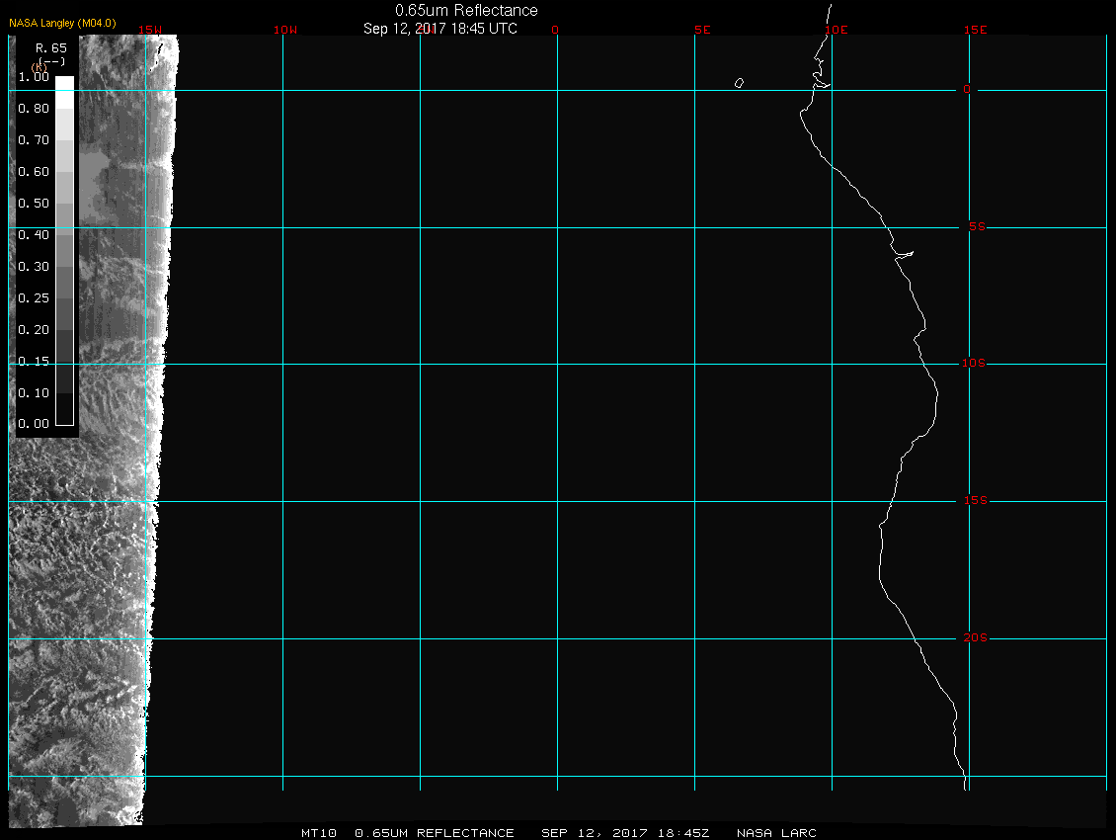Image resolution: width=1116 pixels, height=840 pixels.
Task: Click the "SEP 12, 2017 18:45Z" footer timestamp
Action: pos(625,833)
